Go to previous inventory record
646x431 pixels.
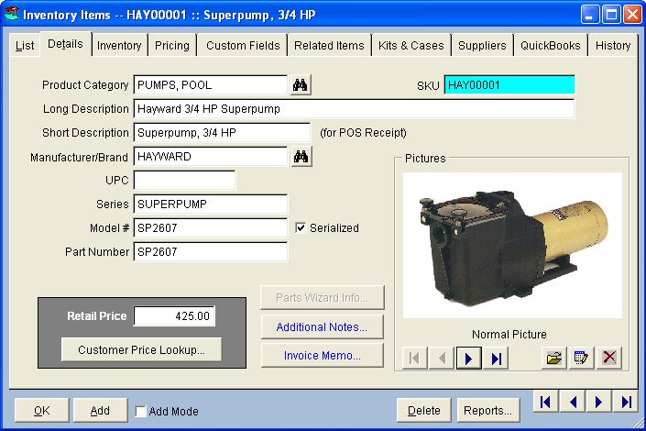click(x=573, y=402)
